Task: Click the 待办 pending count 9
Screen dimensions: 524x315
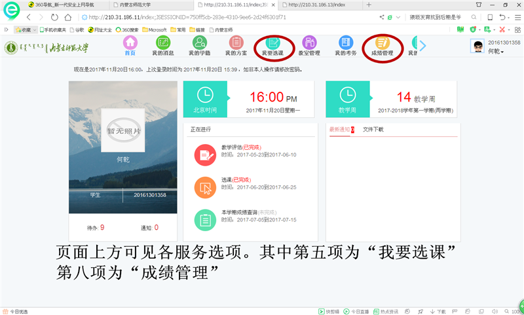Action: 102,227
